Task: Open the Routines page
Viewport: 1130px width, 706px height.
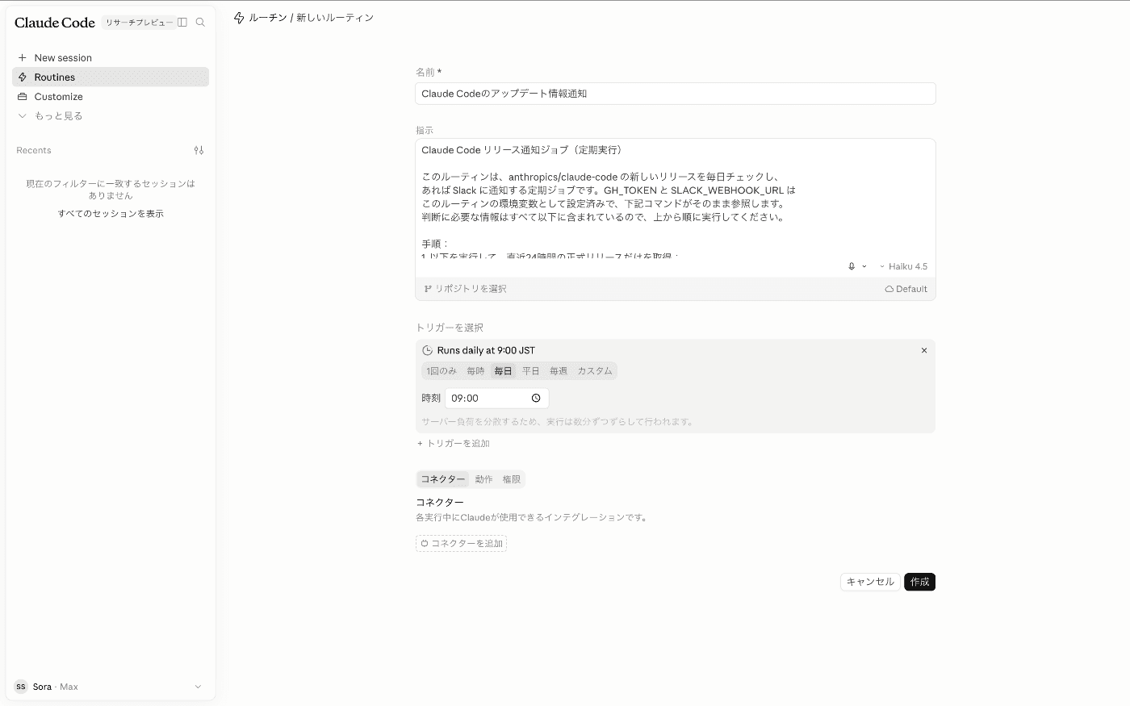Action: tap(111, 77)
